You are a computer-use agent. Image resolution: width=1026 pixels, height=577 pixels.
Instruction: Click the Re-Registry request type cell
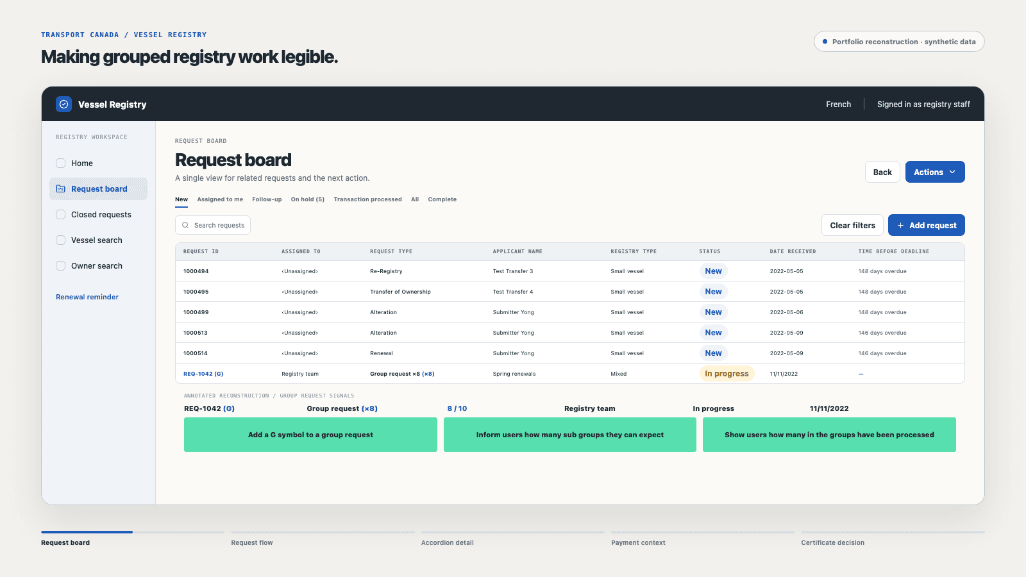coord(386,271)
